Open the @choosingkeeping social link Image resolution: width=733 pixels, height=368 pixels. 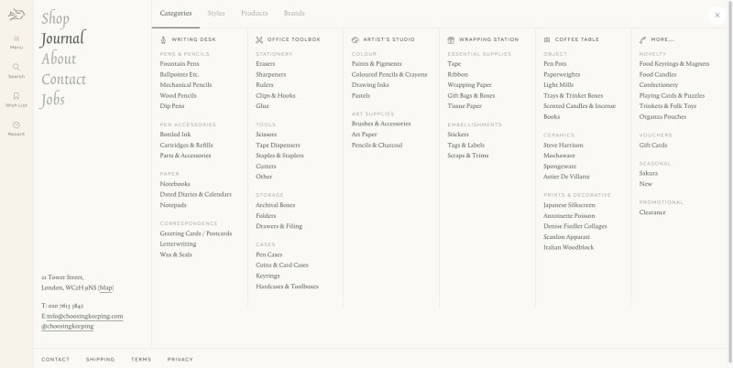click(67, 327)
